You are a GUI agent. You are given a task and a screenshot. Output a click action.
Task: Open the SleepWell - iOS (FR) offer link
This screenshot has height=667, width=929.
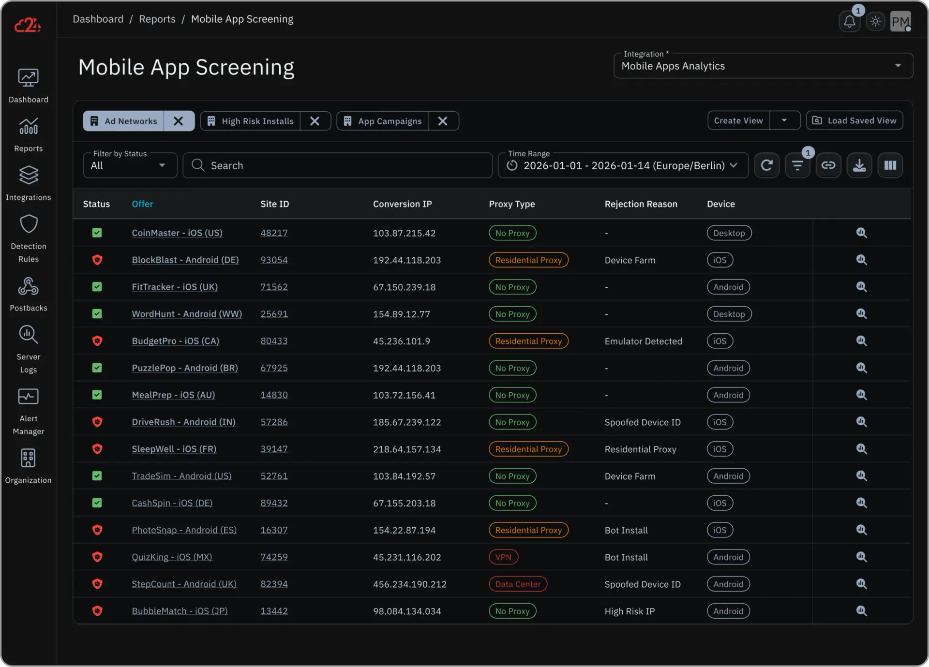pos(174,449)
